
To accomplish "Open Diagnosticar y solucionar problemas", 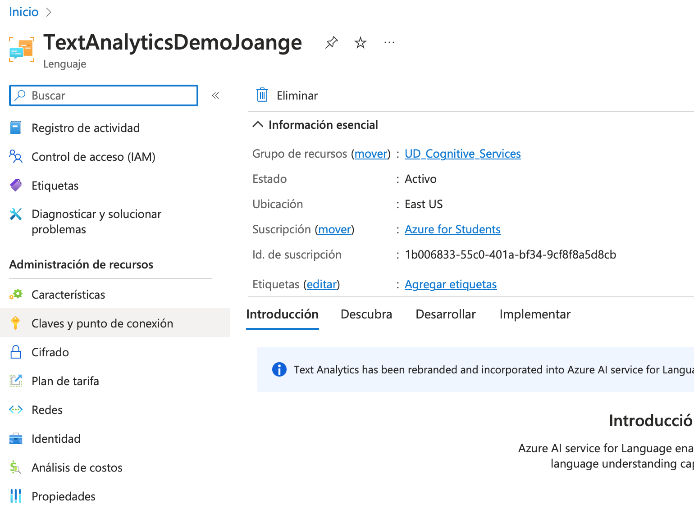I will (x=96, y=222).
